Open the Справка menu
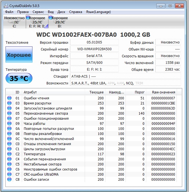The height and width of the screenshot is (192, 189). click(76, 12)
